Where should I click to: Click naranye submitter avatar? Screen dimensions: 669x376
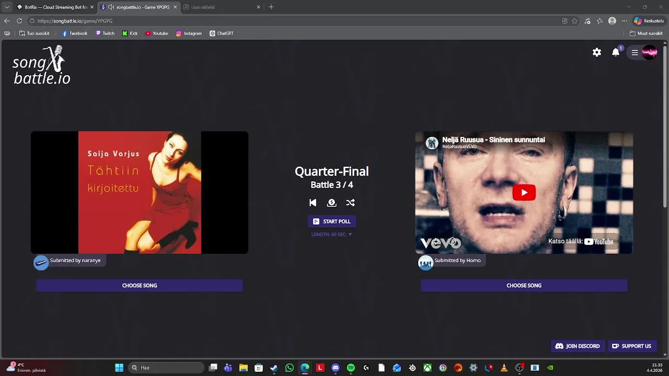point(41,262)
